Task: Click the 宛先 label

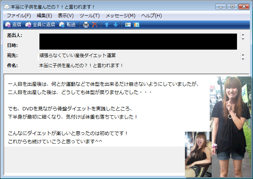Action: [12, 56]
